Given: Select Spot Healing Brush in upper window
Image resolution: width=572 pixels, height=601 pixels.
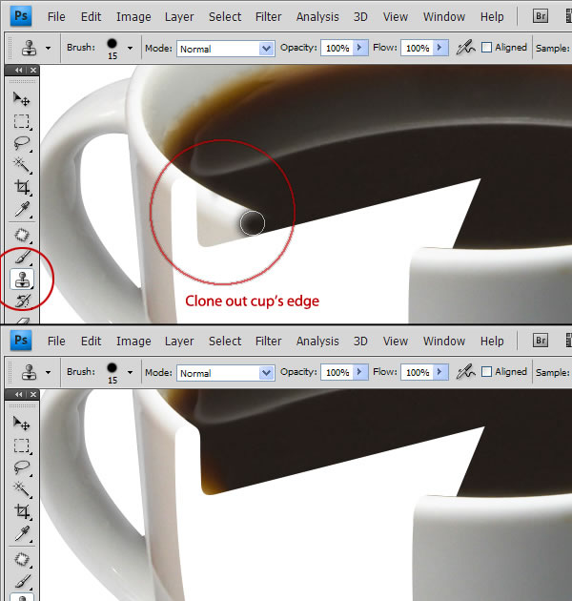Looking at the screenshot, I should click(22, 235).
